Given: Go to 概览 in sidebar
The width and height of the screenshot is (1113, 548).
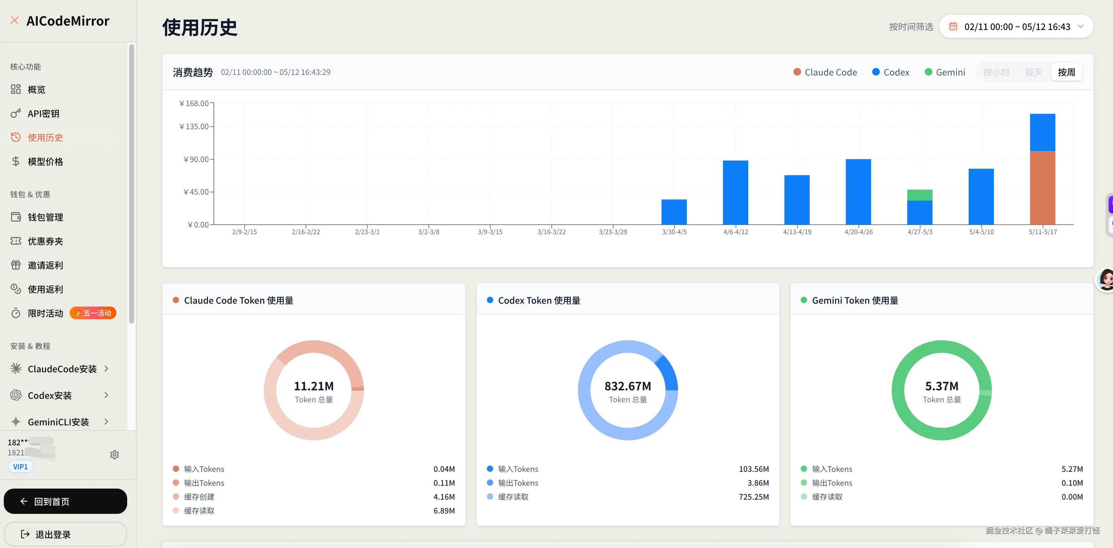Looking at the screenshot, I should 64,89.
